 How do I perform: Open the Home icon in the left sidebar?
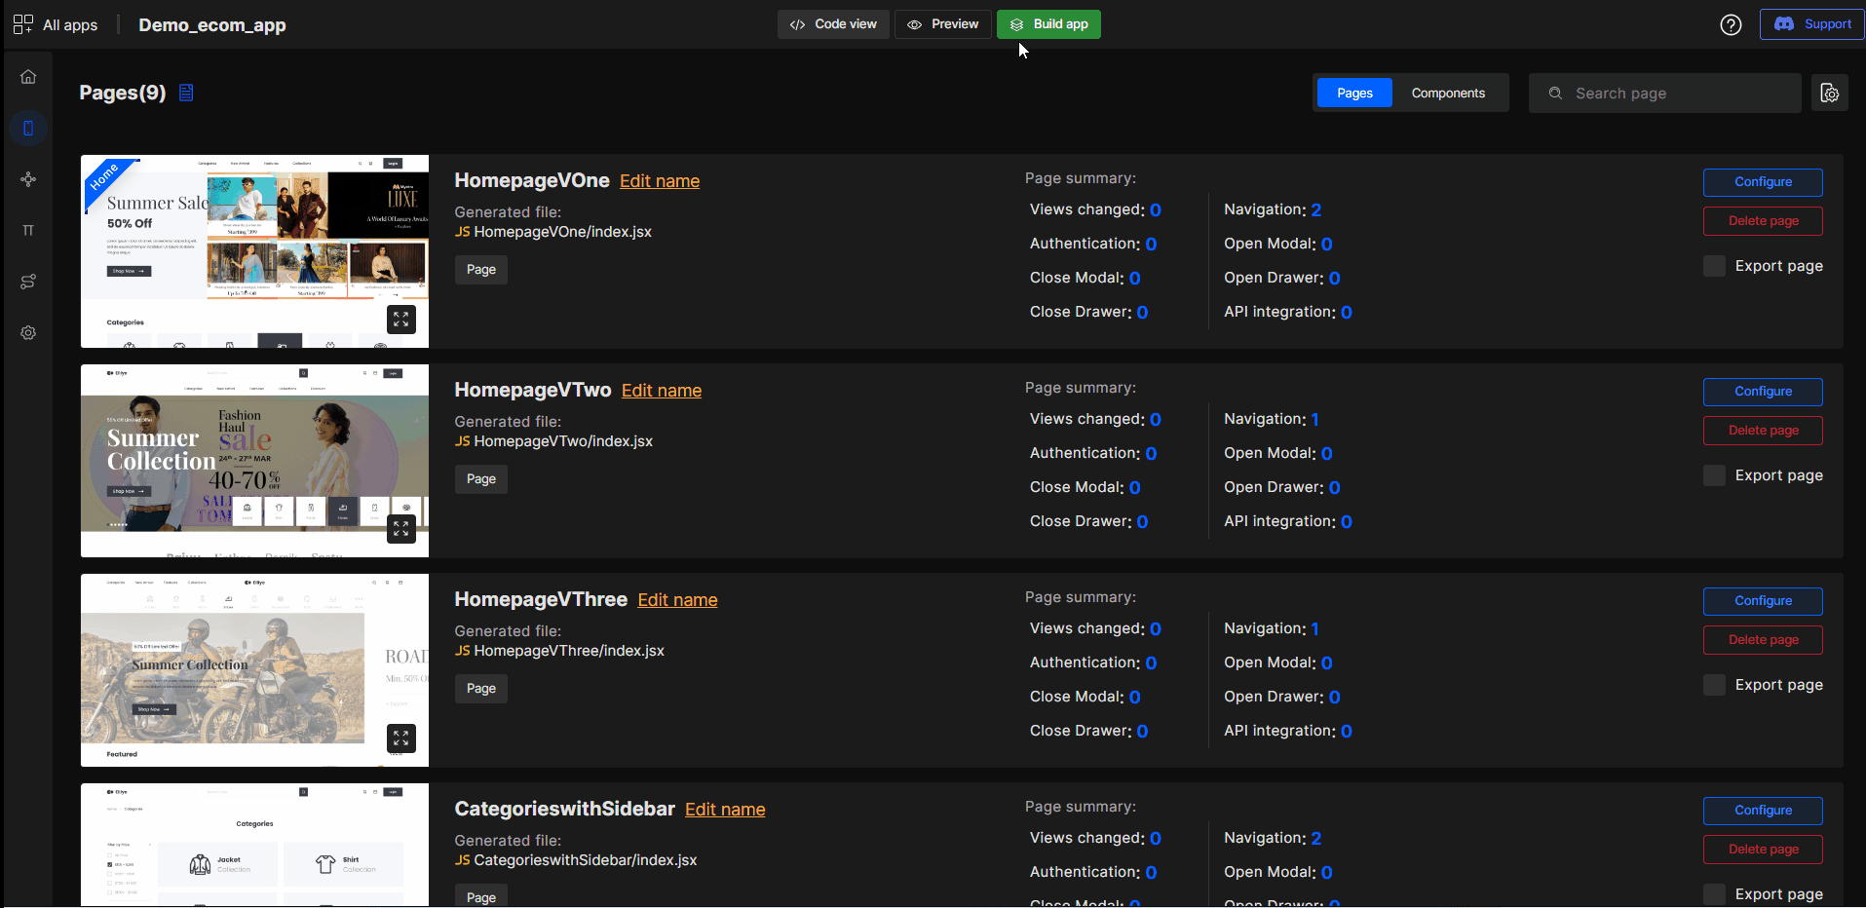[27, 76]
